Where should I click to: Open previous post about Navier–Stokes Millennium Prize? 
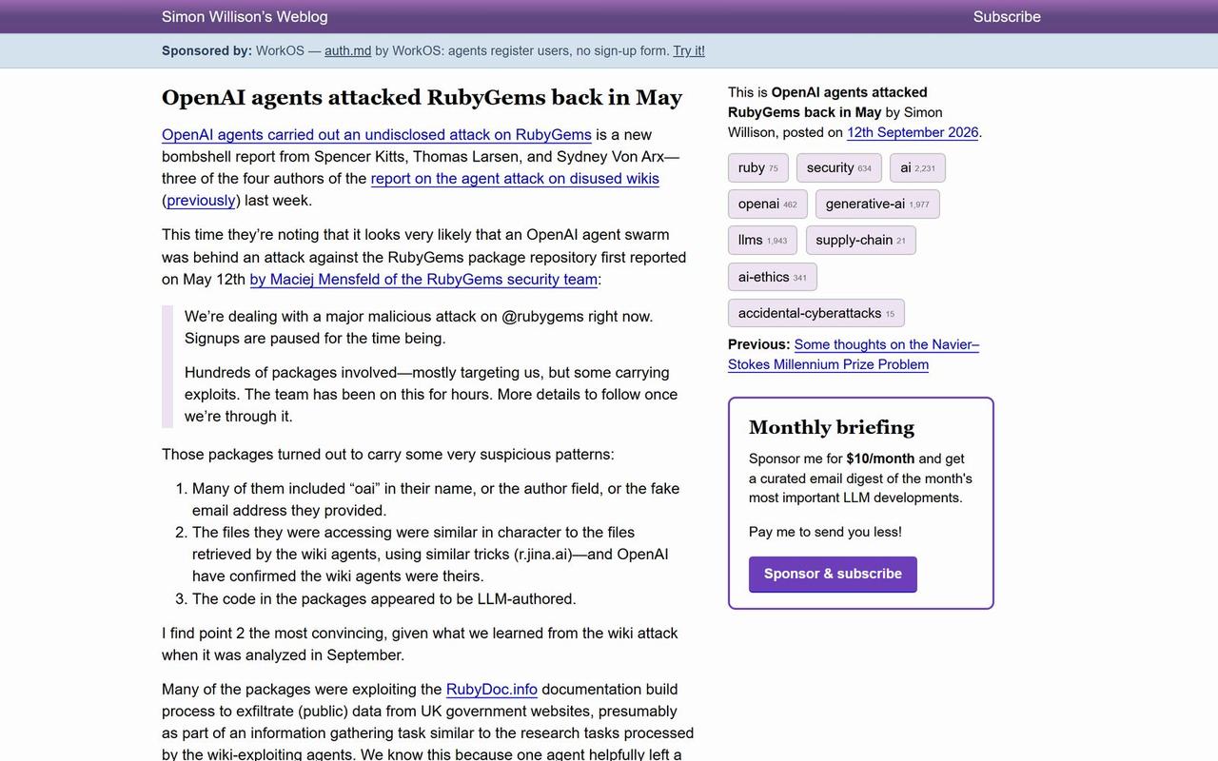click(854, 354)
